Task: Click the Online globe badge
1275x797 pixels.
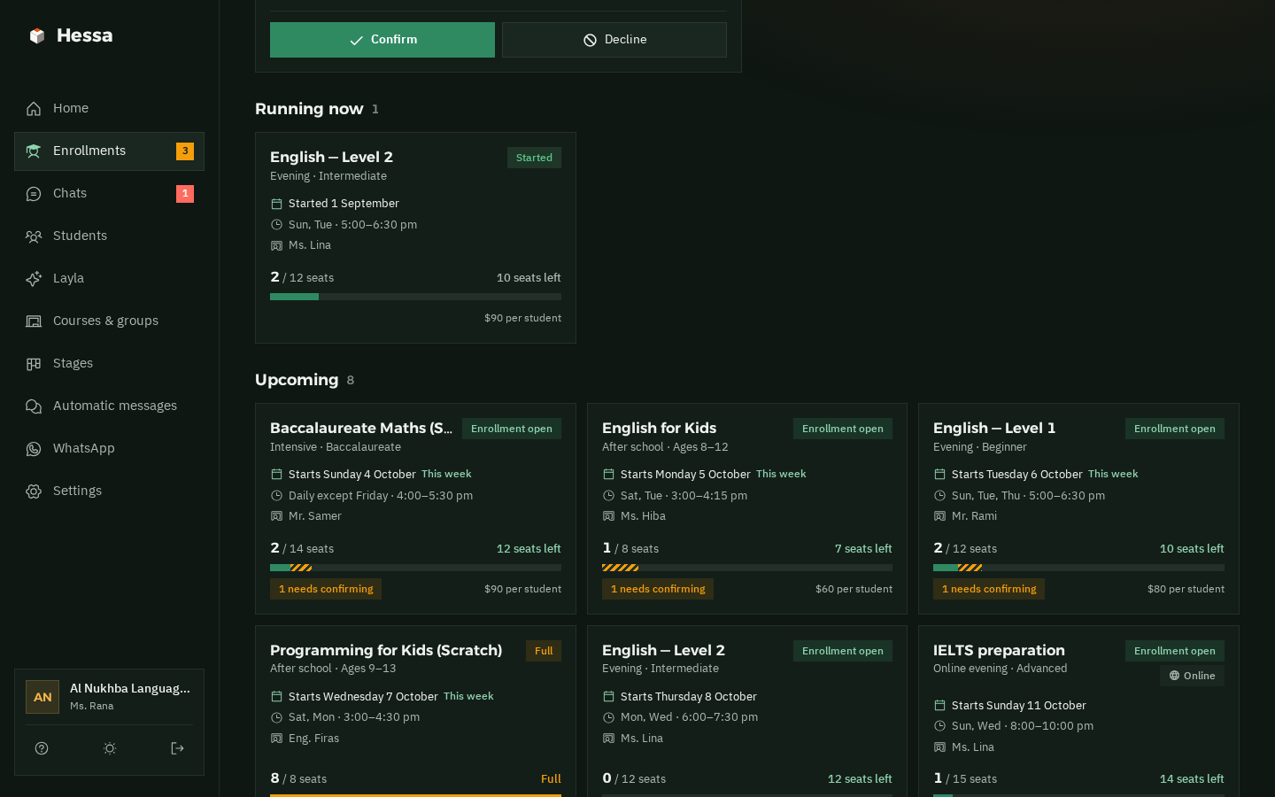Action: point(1192,676)
